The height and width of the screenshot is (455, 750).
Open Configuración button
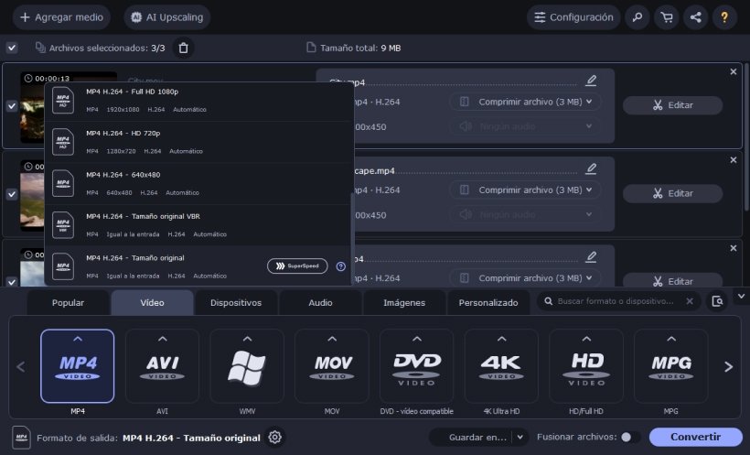click(x=573, y=17)
